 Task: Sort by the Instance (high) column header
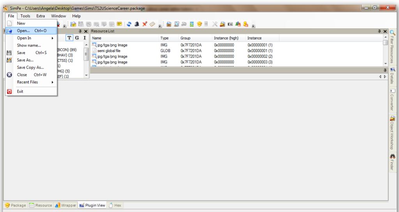(229, 38)
